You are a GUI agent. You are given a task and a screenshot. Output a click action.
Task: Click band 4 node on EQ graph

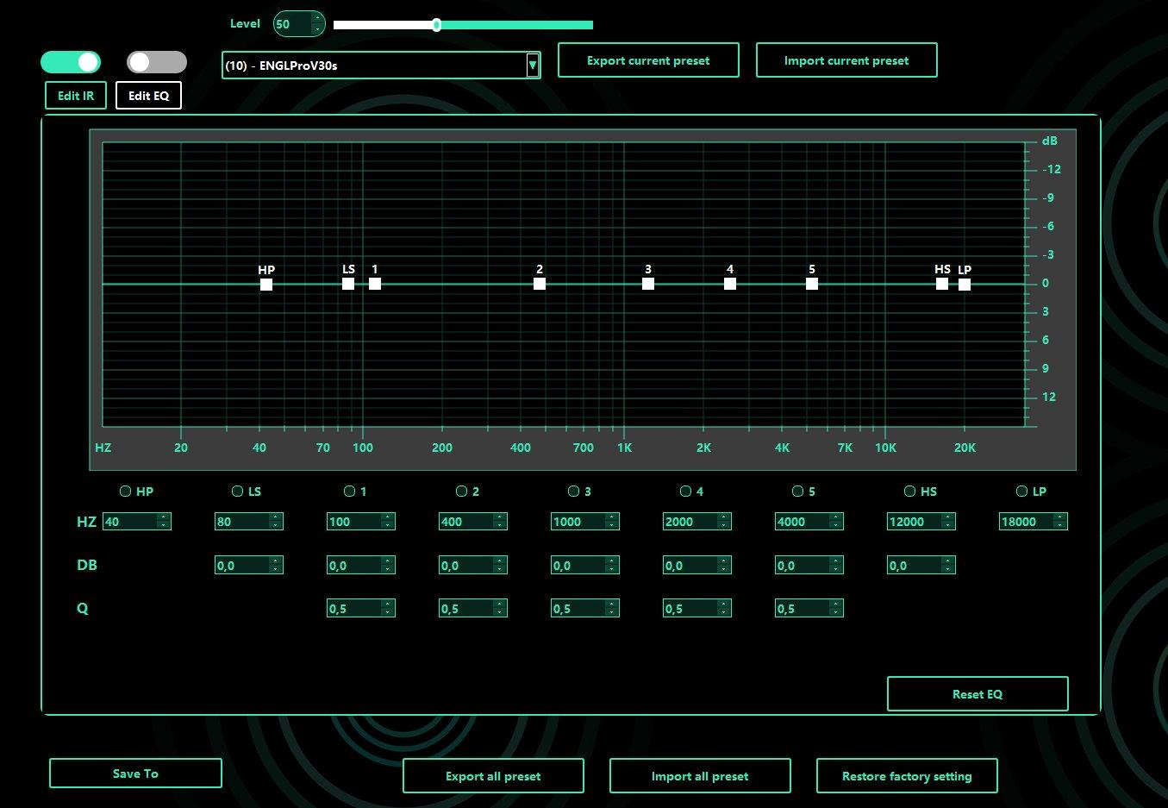[x=730, y=284]
